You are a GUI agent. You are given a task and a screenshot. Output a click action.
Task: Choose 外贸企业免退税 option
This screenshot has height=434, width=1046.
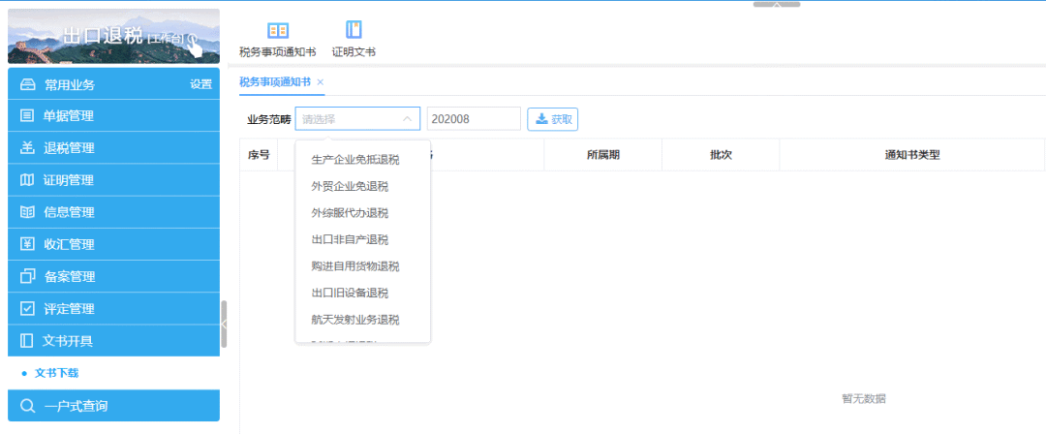coord(349,186)
